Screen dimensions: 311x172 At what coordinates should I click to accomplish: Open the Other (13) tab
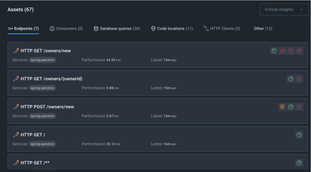(x=263, y=29)
